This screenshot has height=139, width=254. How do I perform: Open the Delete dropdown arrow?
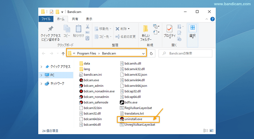(129, 29)
